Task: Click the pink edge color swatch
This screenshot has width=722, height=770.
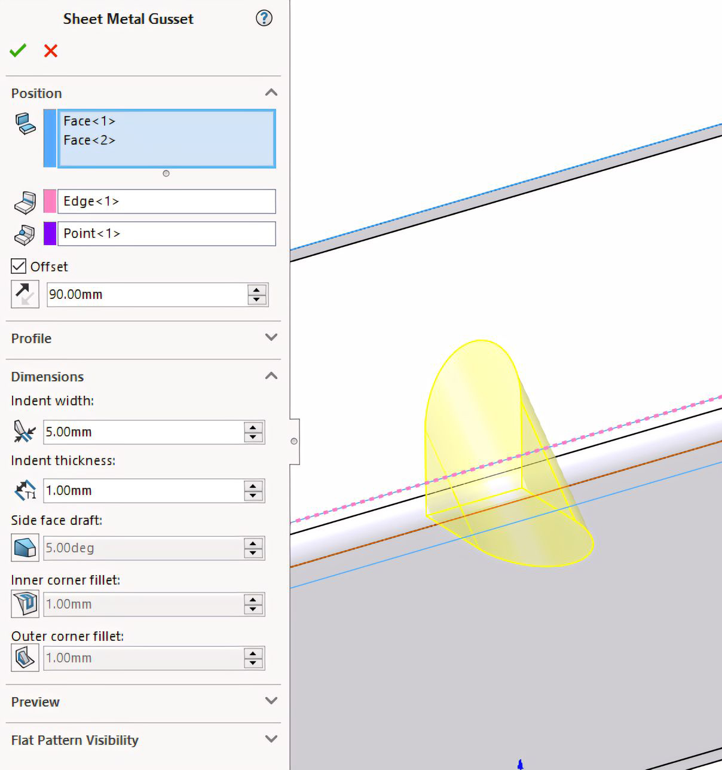Action: click(x=50, y=201)
